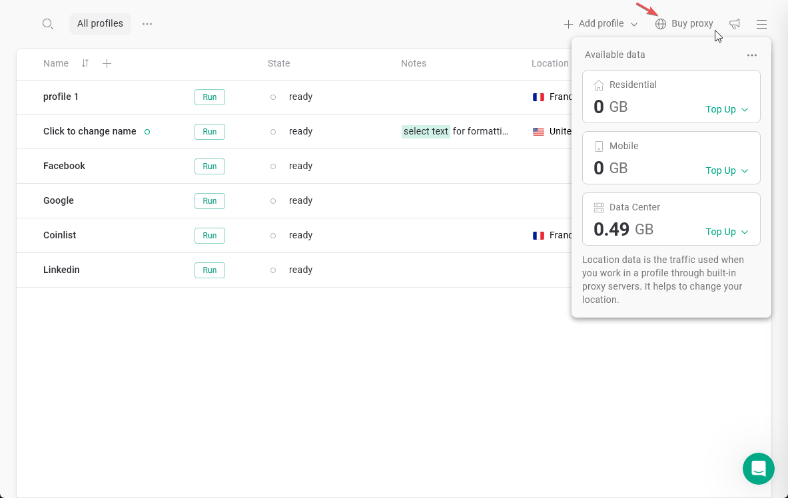Click the Click to change name title

(89, 131)
